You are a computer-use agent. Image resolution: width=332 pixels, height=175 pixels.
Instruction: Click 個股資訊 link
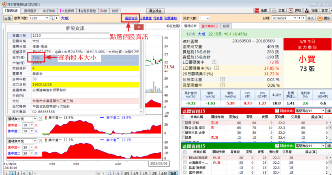point(131,18)
